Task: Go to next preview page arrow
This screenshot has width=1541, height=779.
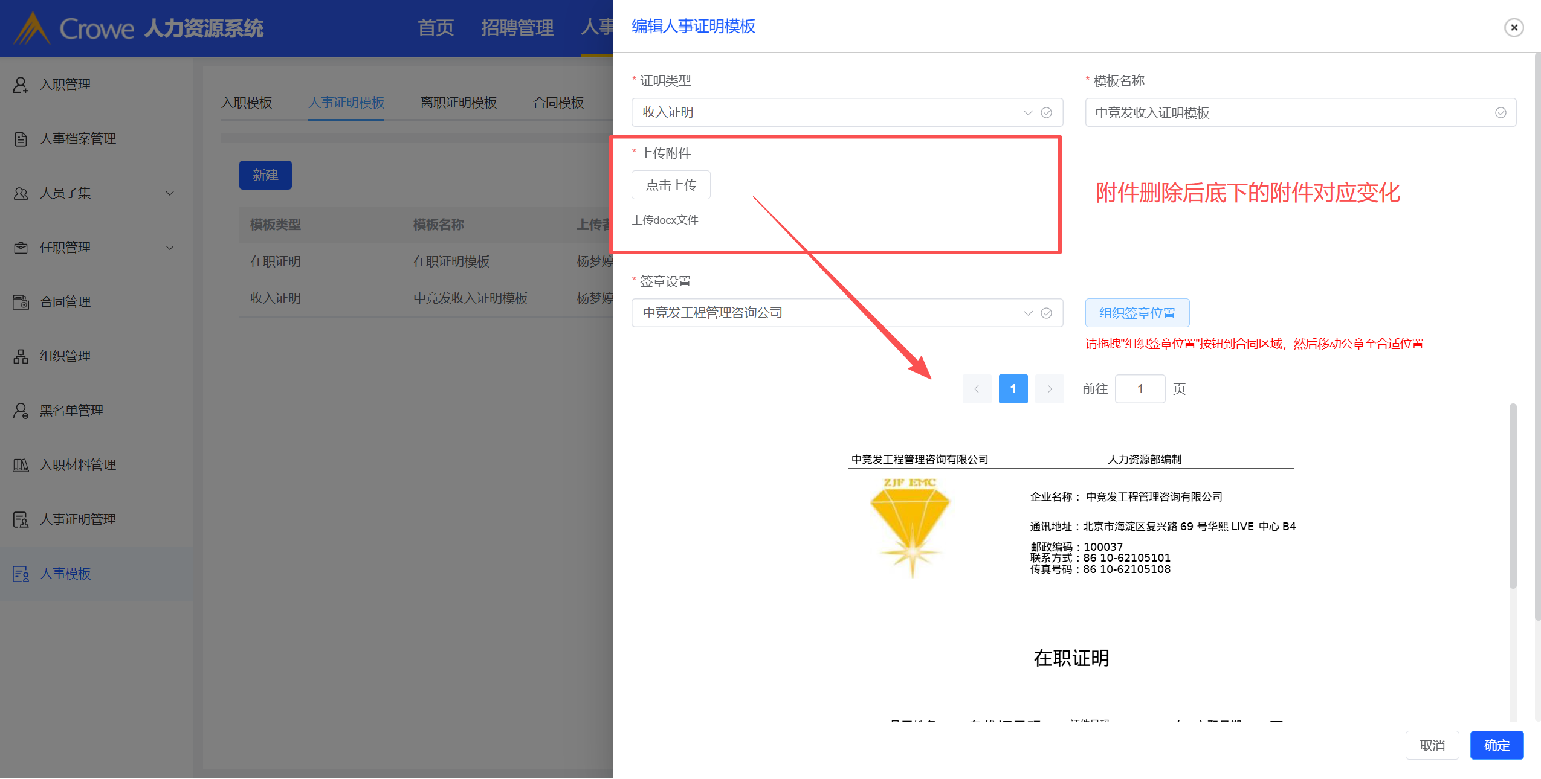Action: (1049, 389)
